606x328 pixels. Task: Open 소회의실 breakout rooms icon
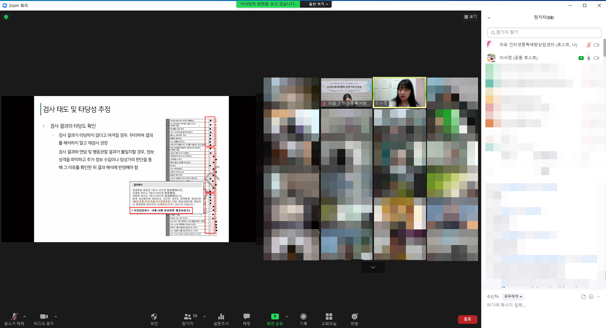click(329, 317)
